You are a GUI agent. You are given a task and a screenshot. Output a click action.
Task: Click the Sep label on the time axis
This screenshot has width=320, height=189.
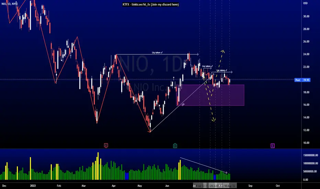[x=250, y=186]
